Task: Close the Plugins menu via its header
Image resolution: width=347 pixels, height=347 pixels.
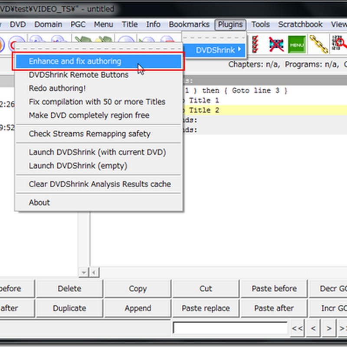Action: [x=230, y=25]
